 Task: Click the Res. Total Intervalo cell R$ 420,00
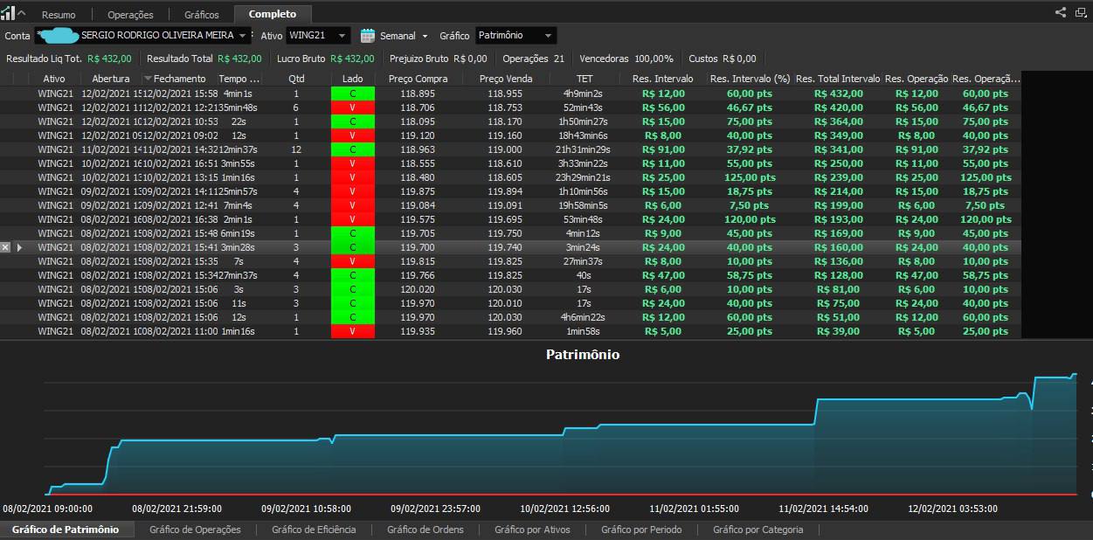[838, 107]
